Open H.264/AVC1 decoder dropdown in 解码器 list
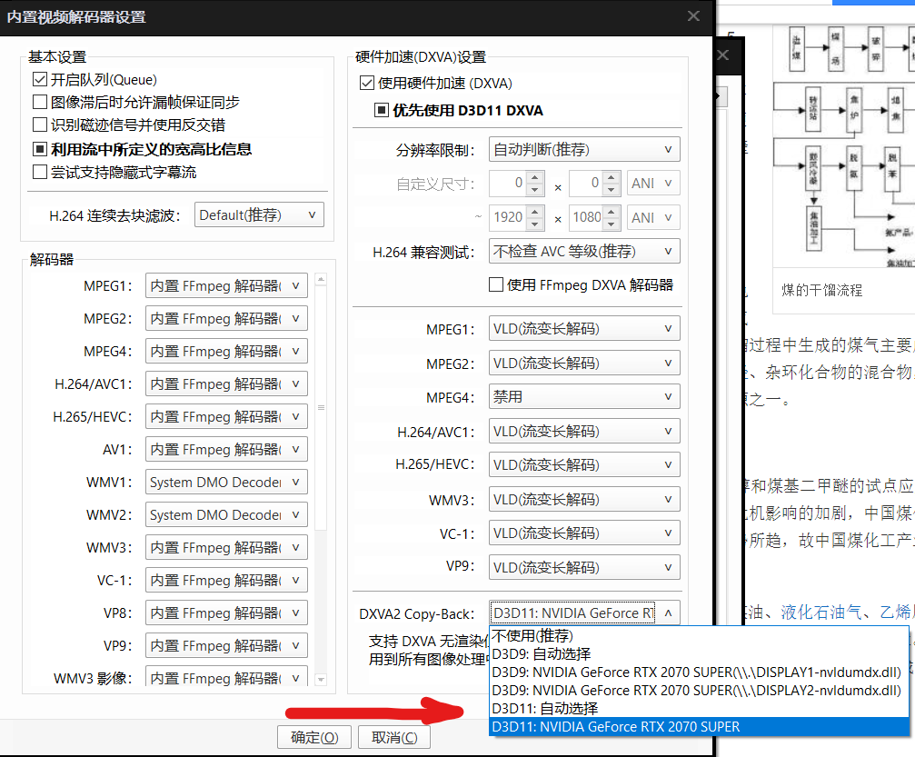This screenshot has height=757, width=915. 226,383
